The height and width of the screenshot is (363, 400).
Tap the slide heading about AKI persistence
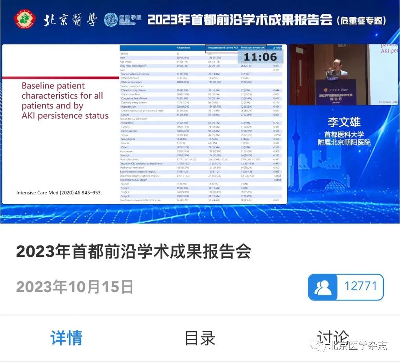point(65,101)
